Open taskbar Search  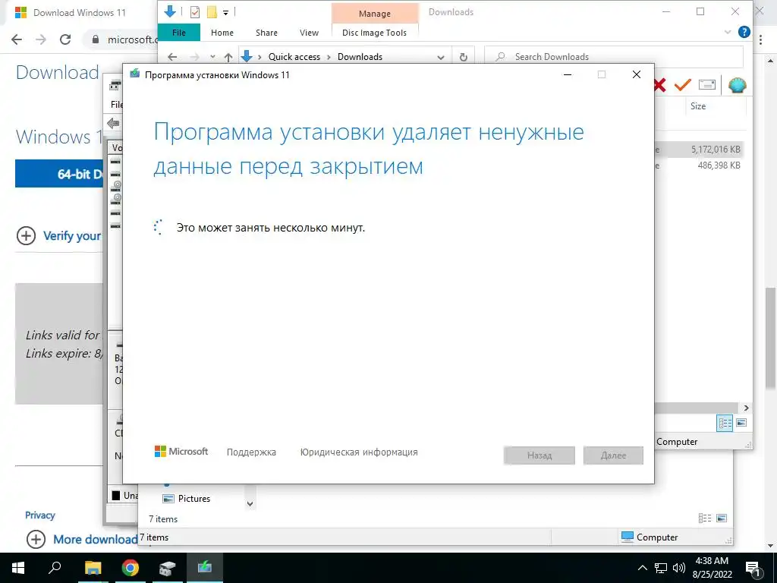click(x=55, y=568)
